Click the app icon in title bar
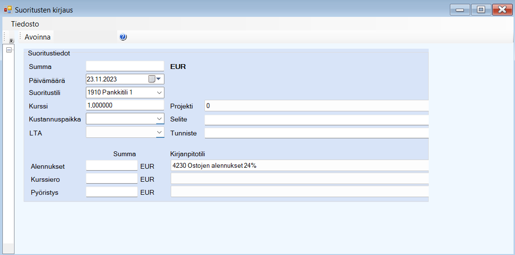Image resolution: width=515 pixels, height=255 pixels. click(x=8, y=10)
